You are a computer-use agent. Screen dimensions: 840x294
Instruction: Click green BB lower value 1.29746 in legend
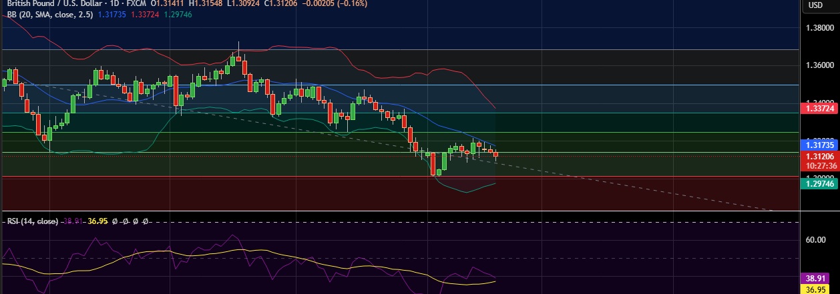pyautogui.click(x=178, y=14)
